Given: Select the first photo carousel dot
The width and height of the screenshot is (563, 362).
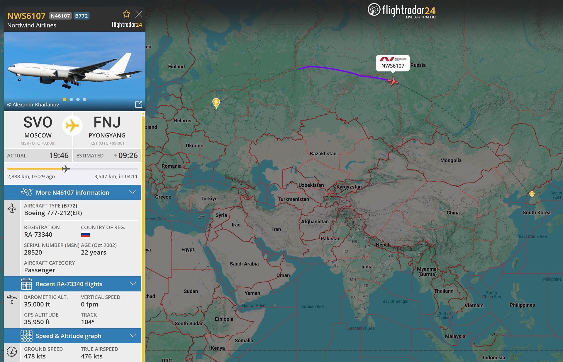Looking at the screenshot, I should 65,99.
